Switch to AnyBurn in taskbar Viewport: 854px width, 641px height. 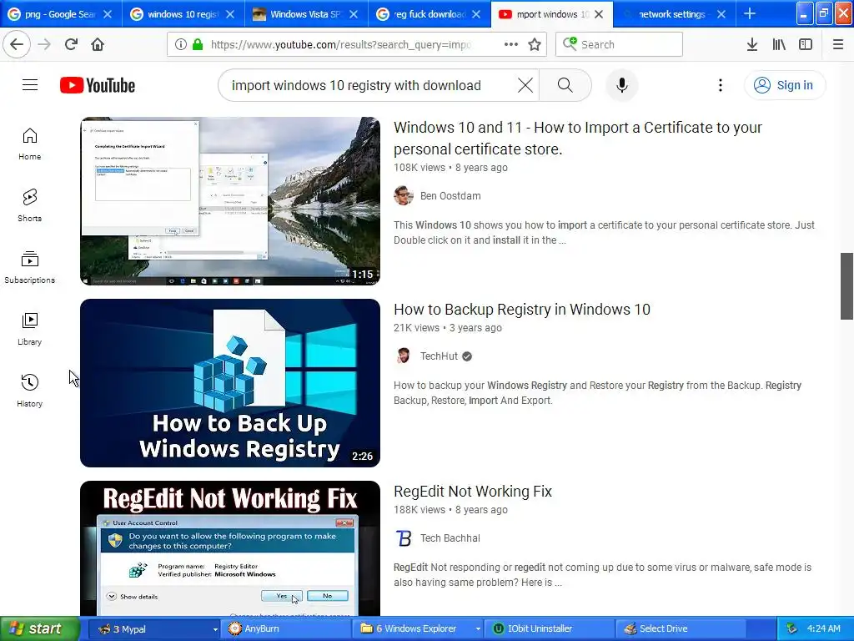click(285, 628)
